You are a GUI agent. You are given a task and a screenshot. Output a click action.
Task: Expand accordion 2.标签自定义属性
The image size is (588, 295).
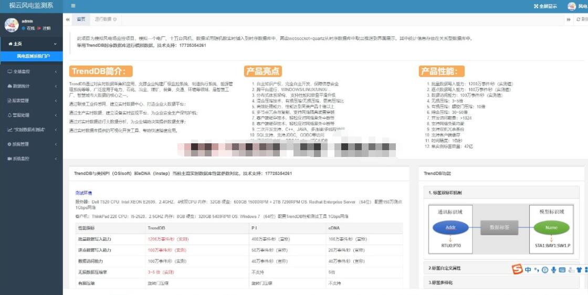pos(501,268)
